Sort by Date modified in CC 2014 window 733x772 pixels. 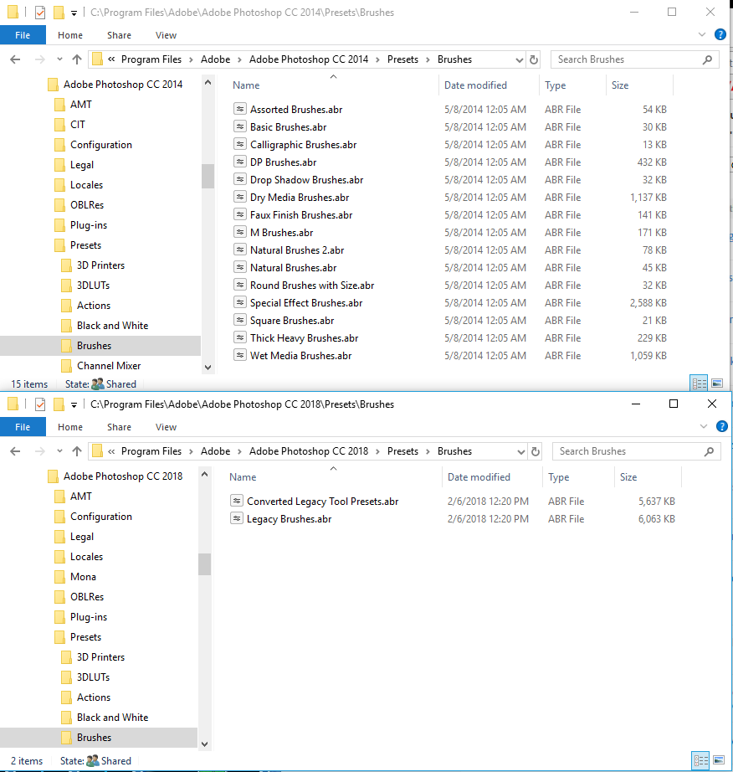pyautogui.click(x=475, y=85)
